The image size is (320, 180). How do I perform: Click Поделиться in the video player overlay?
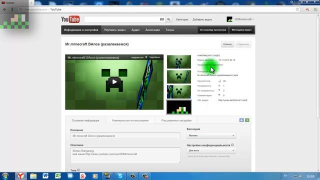point(137,57)
